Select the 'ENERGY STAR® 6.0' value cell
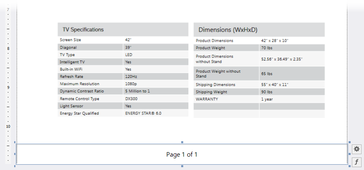This screenshot has height=170, width=364. point(156,113)
